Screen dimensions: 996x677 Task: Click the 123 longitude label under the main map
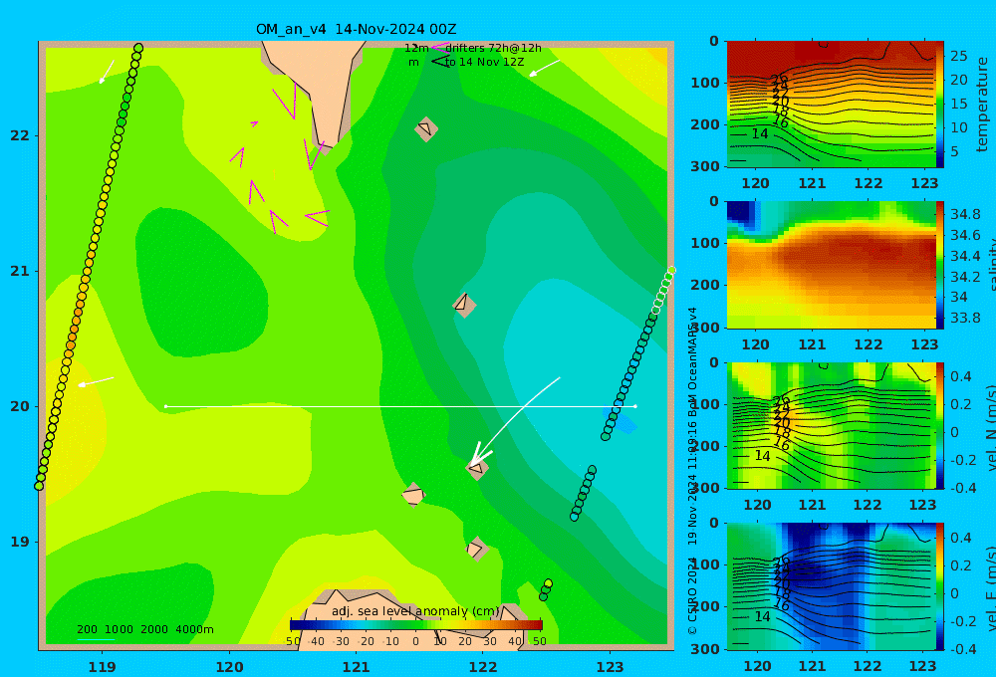coord(611,667)
